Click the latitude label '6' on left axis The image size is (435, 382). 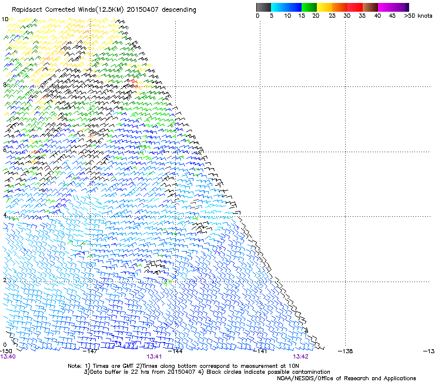pyautogui.click(x=5, y=150)
